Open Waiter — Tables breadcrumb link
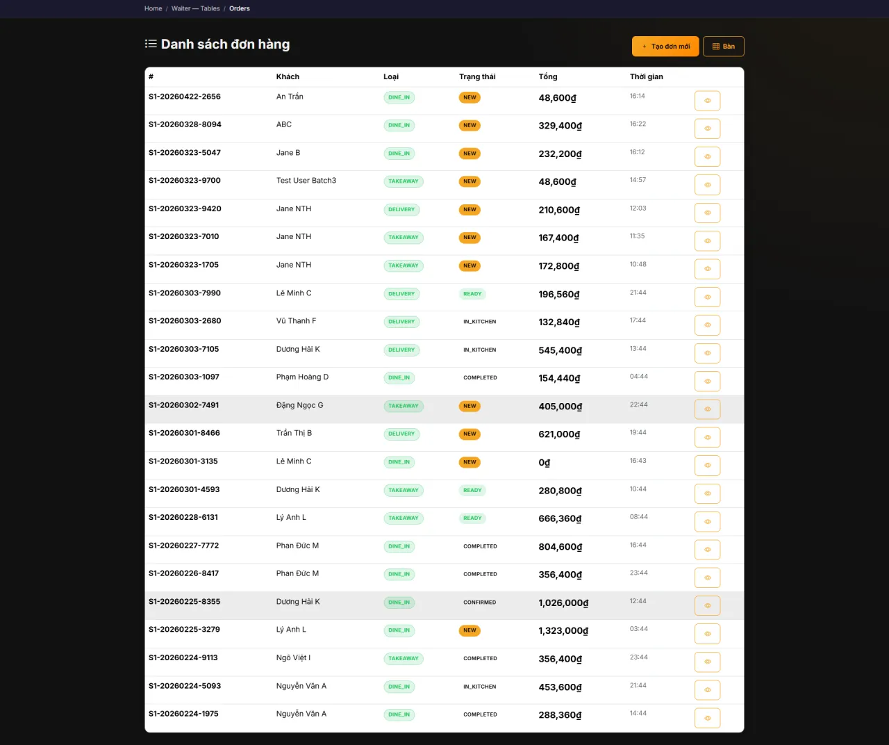The image size is (889, 745). coord(196,8)
